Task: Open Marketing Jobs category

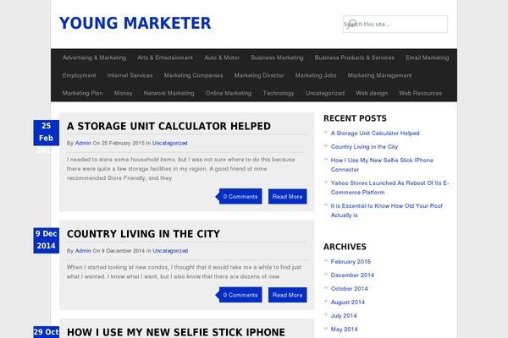Action: coord(316,75)
